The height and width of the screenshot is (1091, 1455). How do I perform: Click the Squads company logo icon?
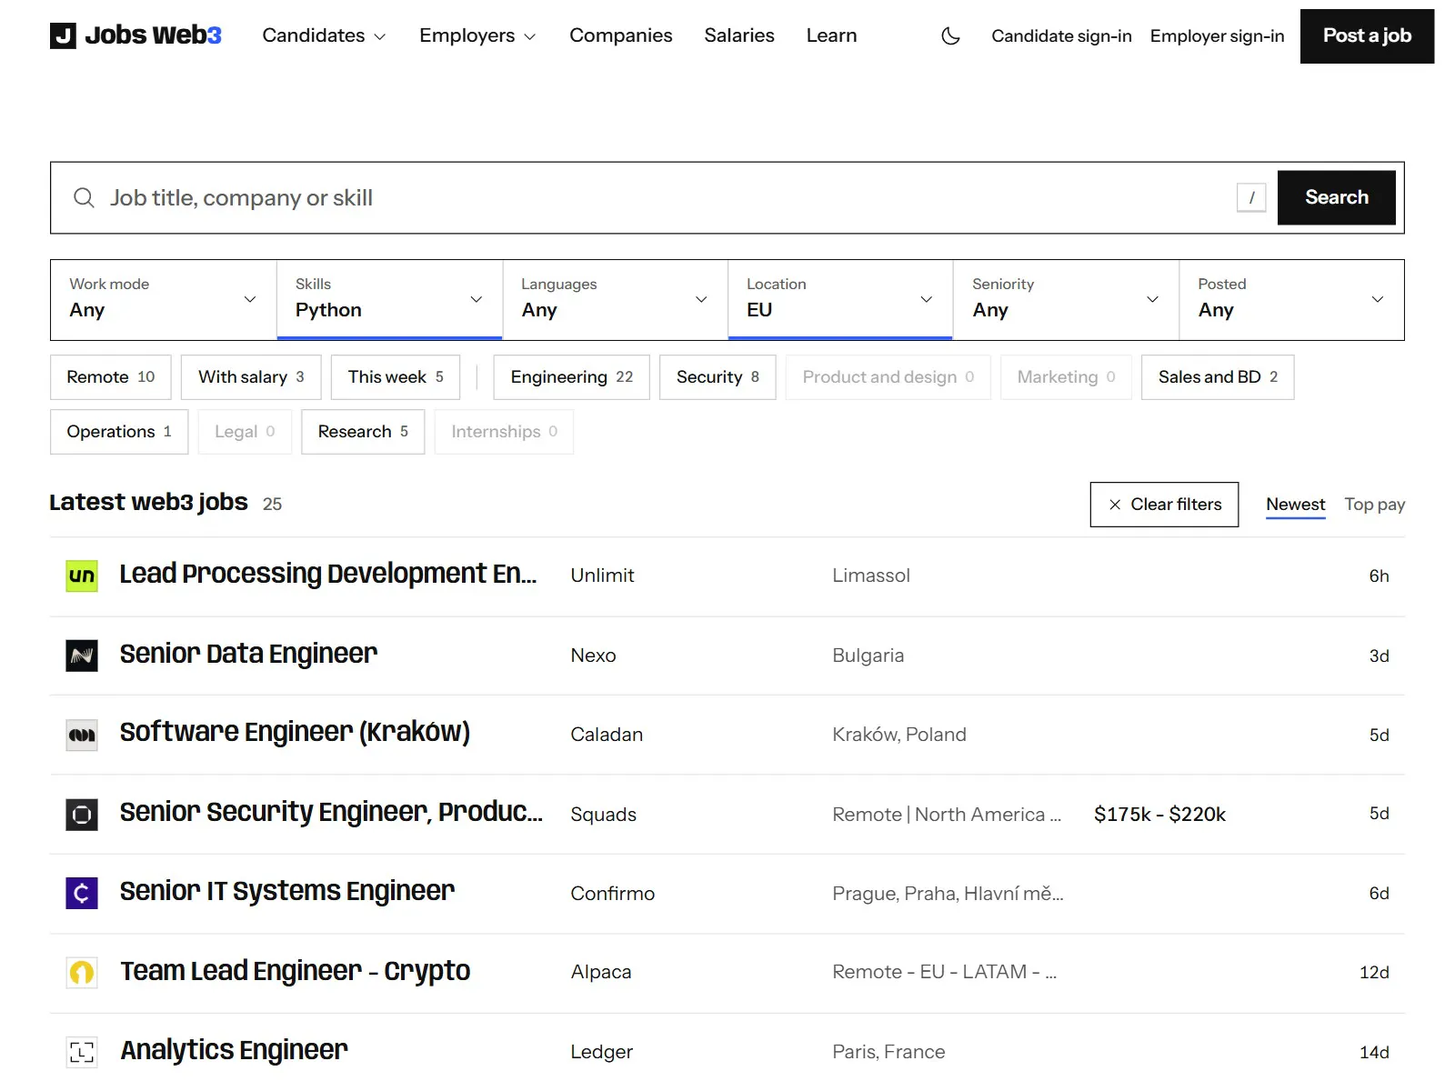tap(82, 814)
